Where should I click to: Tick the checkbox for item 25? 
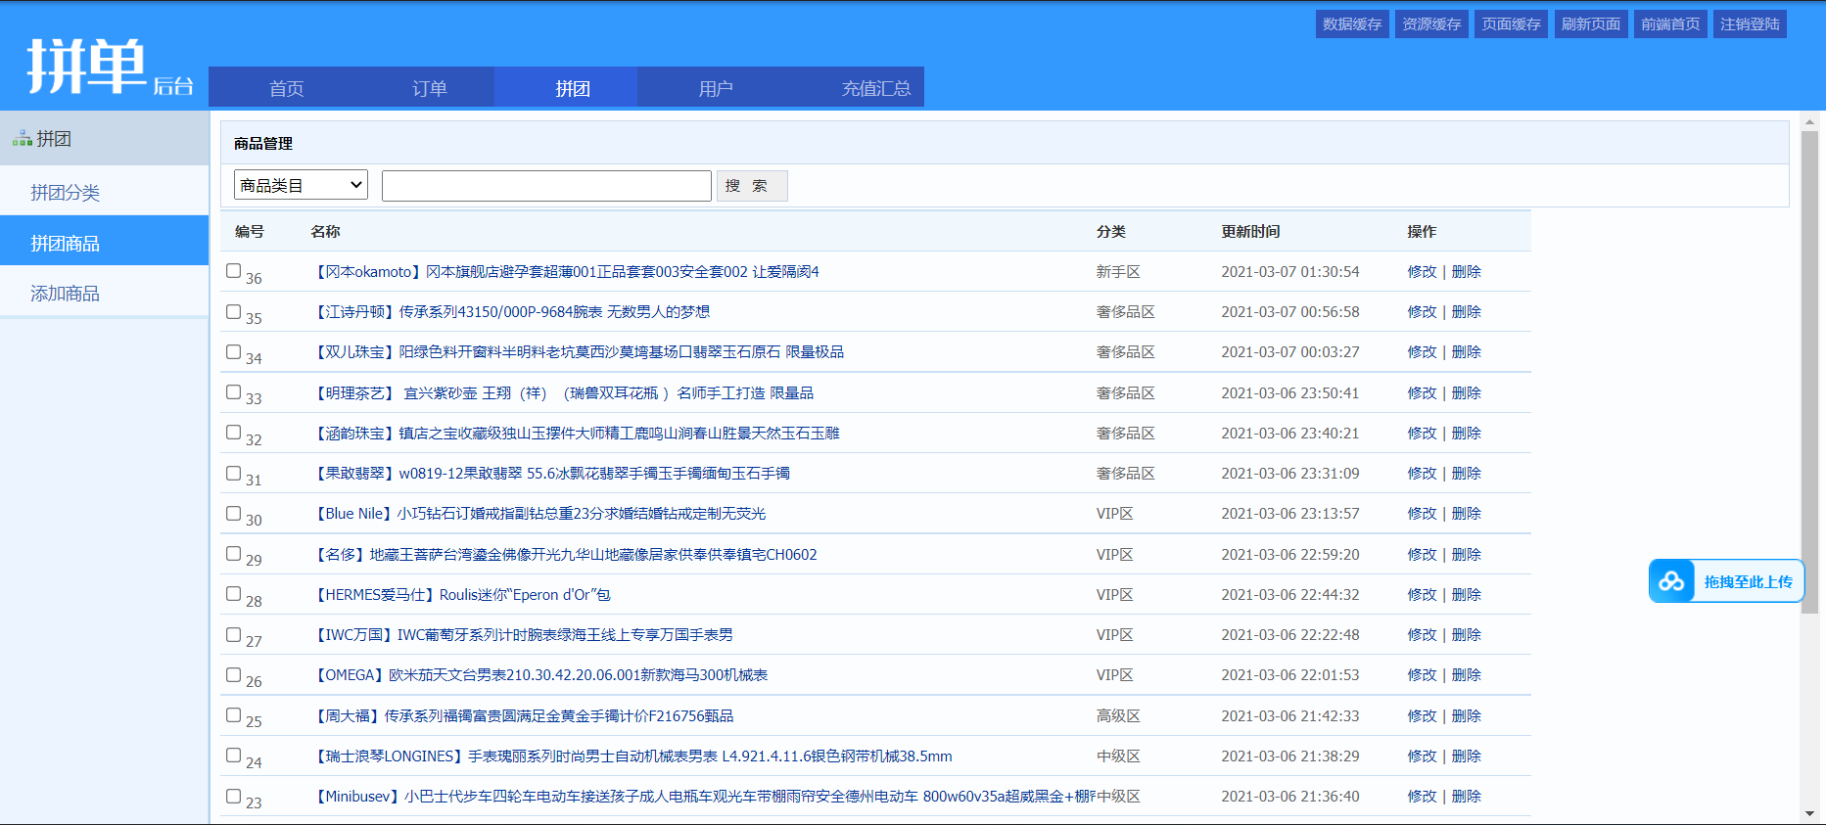tap(233, 714)
